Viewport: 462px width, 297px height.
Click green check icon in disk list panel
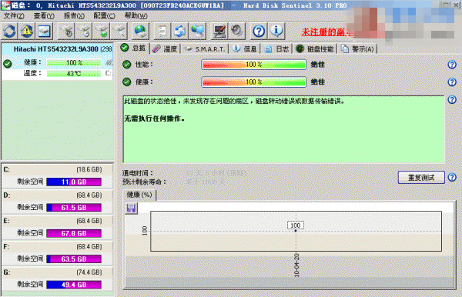click(8, 64)
